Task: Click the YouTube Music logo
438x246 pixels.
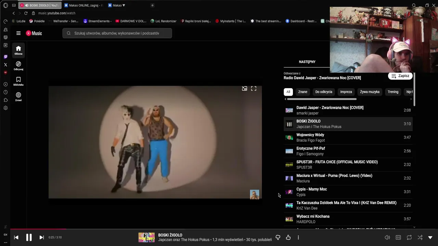Action: [34, 33]
